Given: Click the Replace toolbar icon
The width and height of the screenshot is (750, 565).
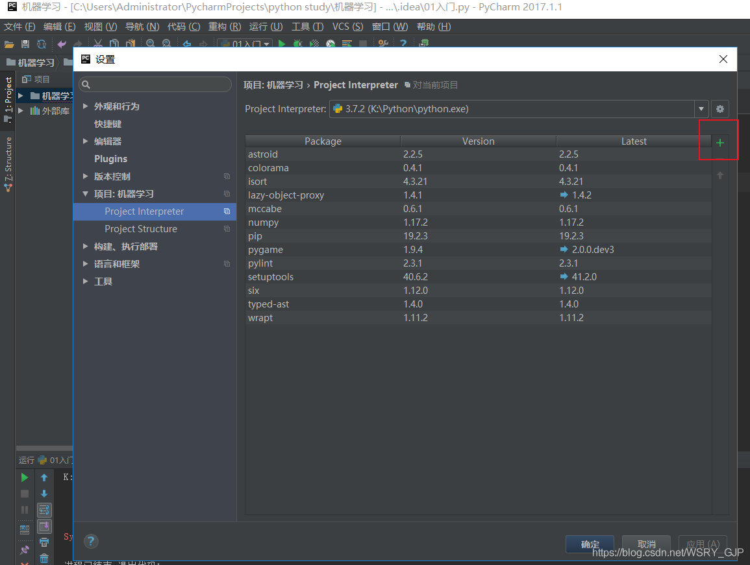Looking at the screenshot, I should (166, 44).
